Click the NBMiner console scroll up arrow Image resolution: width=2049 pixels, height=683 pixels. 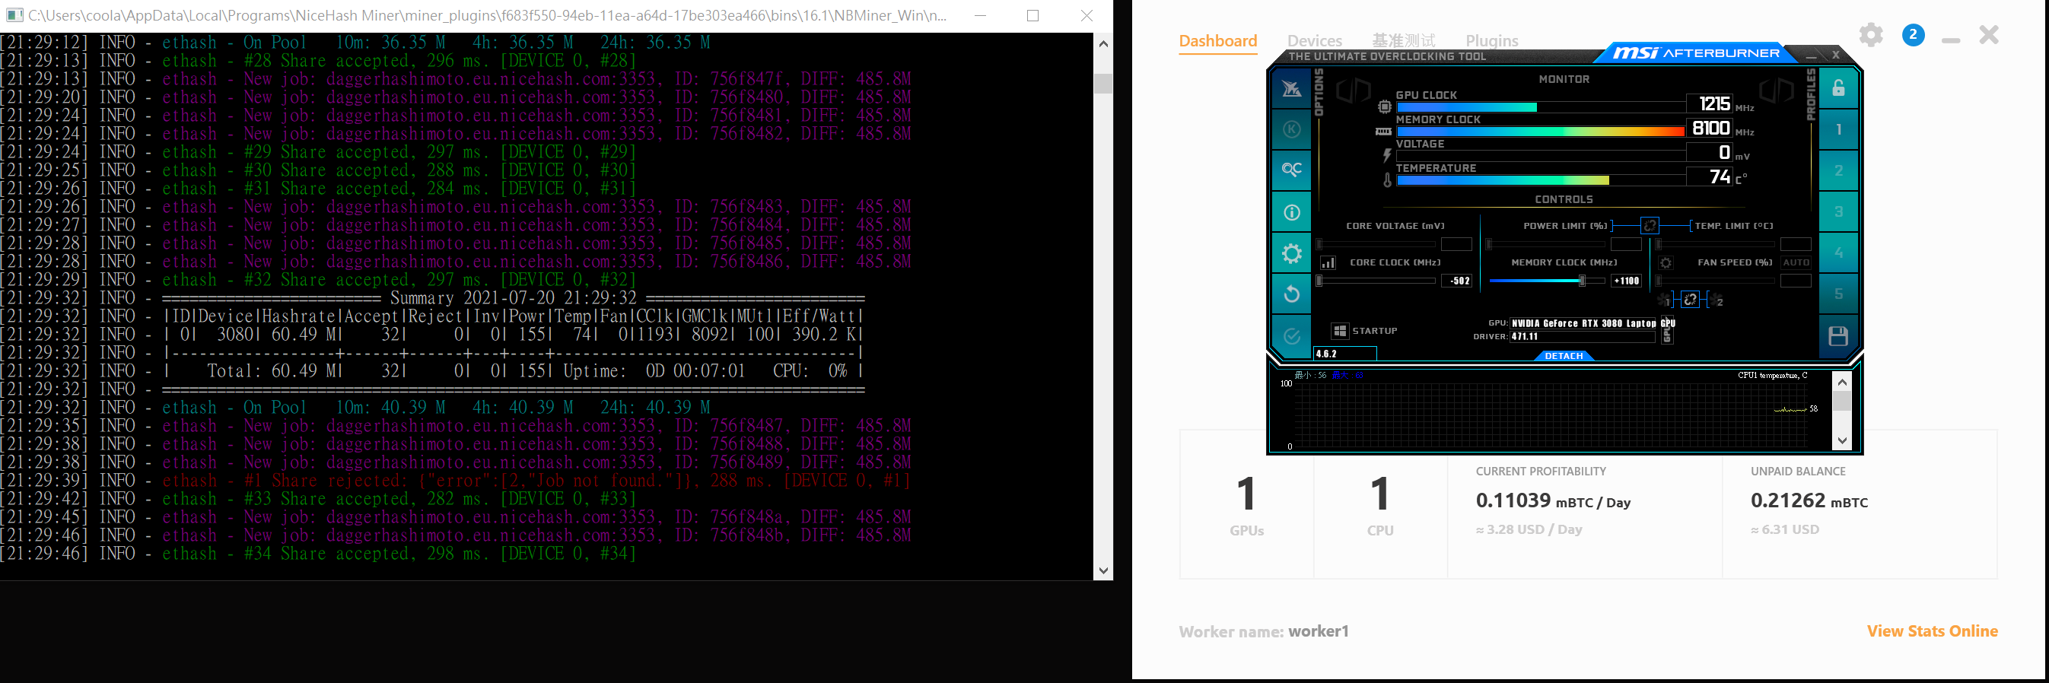point(1103,43)
